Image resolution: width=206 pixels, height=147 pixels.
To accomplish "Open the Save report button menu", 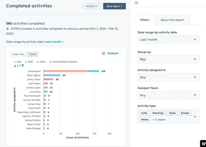I will 114,6.
